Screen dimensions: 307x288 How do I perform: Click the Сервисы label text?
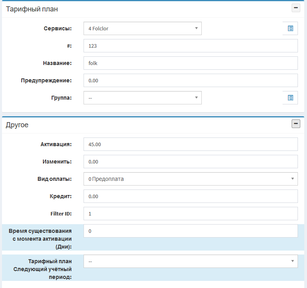(57, 28)
